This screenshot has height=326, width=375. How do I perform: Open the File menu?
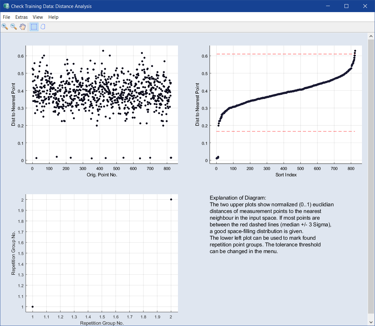tap(6, 17)
